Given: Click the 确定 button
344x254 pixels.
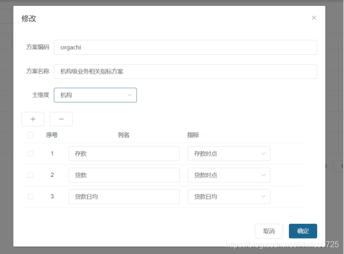Looking at the screenshot, I should pyautogui.click(x=303, y=231).
